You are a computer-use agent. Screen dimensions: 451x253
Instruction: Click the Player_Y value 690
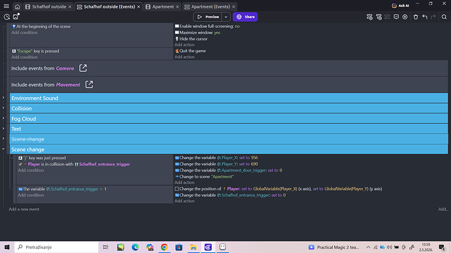click(254, 164)
